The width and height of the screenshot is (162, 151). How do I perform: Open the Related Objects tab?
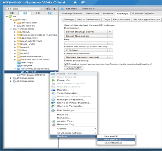click(143, 13)
